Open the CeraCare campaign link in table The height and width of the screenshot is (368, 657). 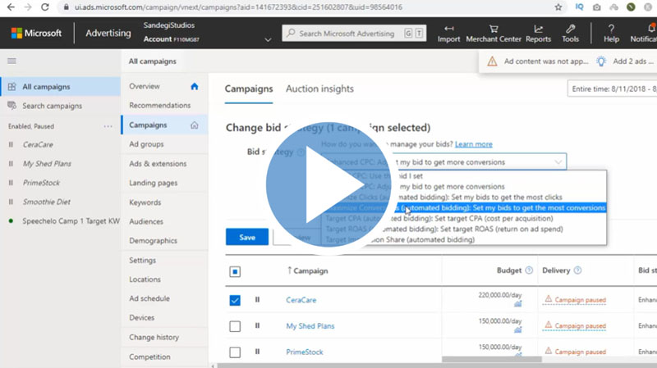click(301, 300)
